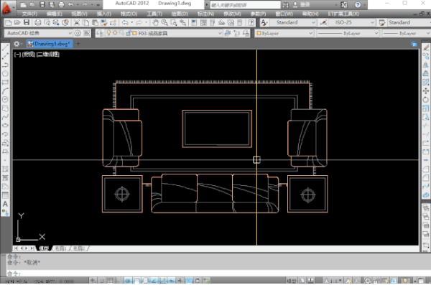Image resolution: width=431 pixels, height=285 pixels.
Task: Toggle Polar tracking in status bar
Action: (128, 281)
